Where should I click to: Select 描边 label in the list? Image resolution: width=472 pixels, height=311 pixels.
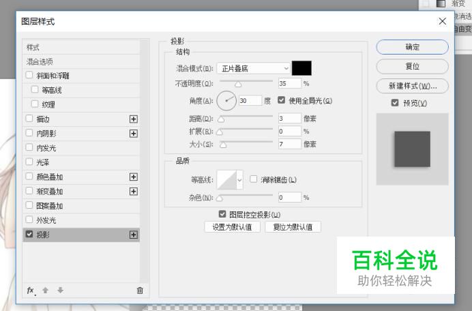(43, 119)
